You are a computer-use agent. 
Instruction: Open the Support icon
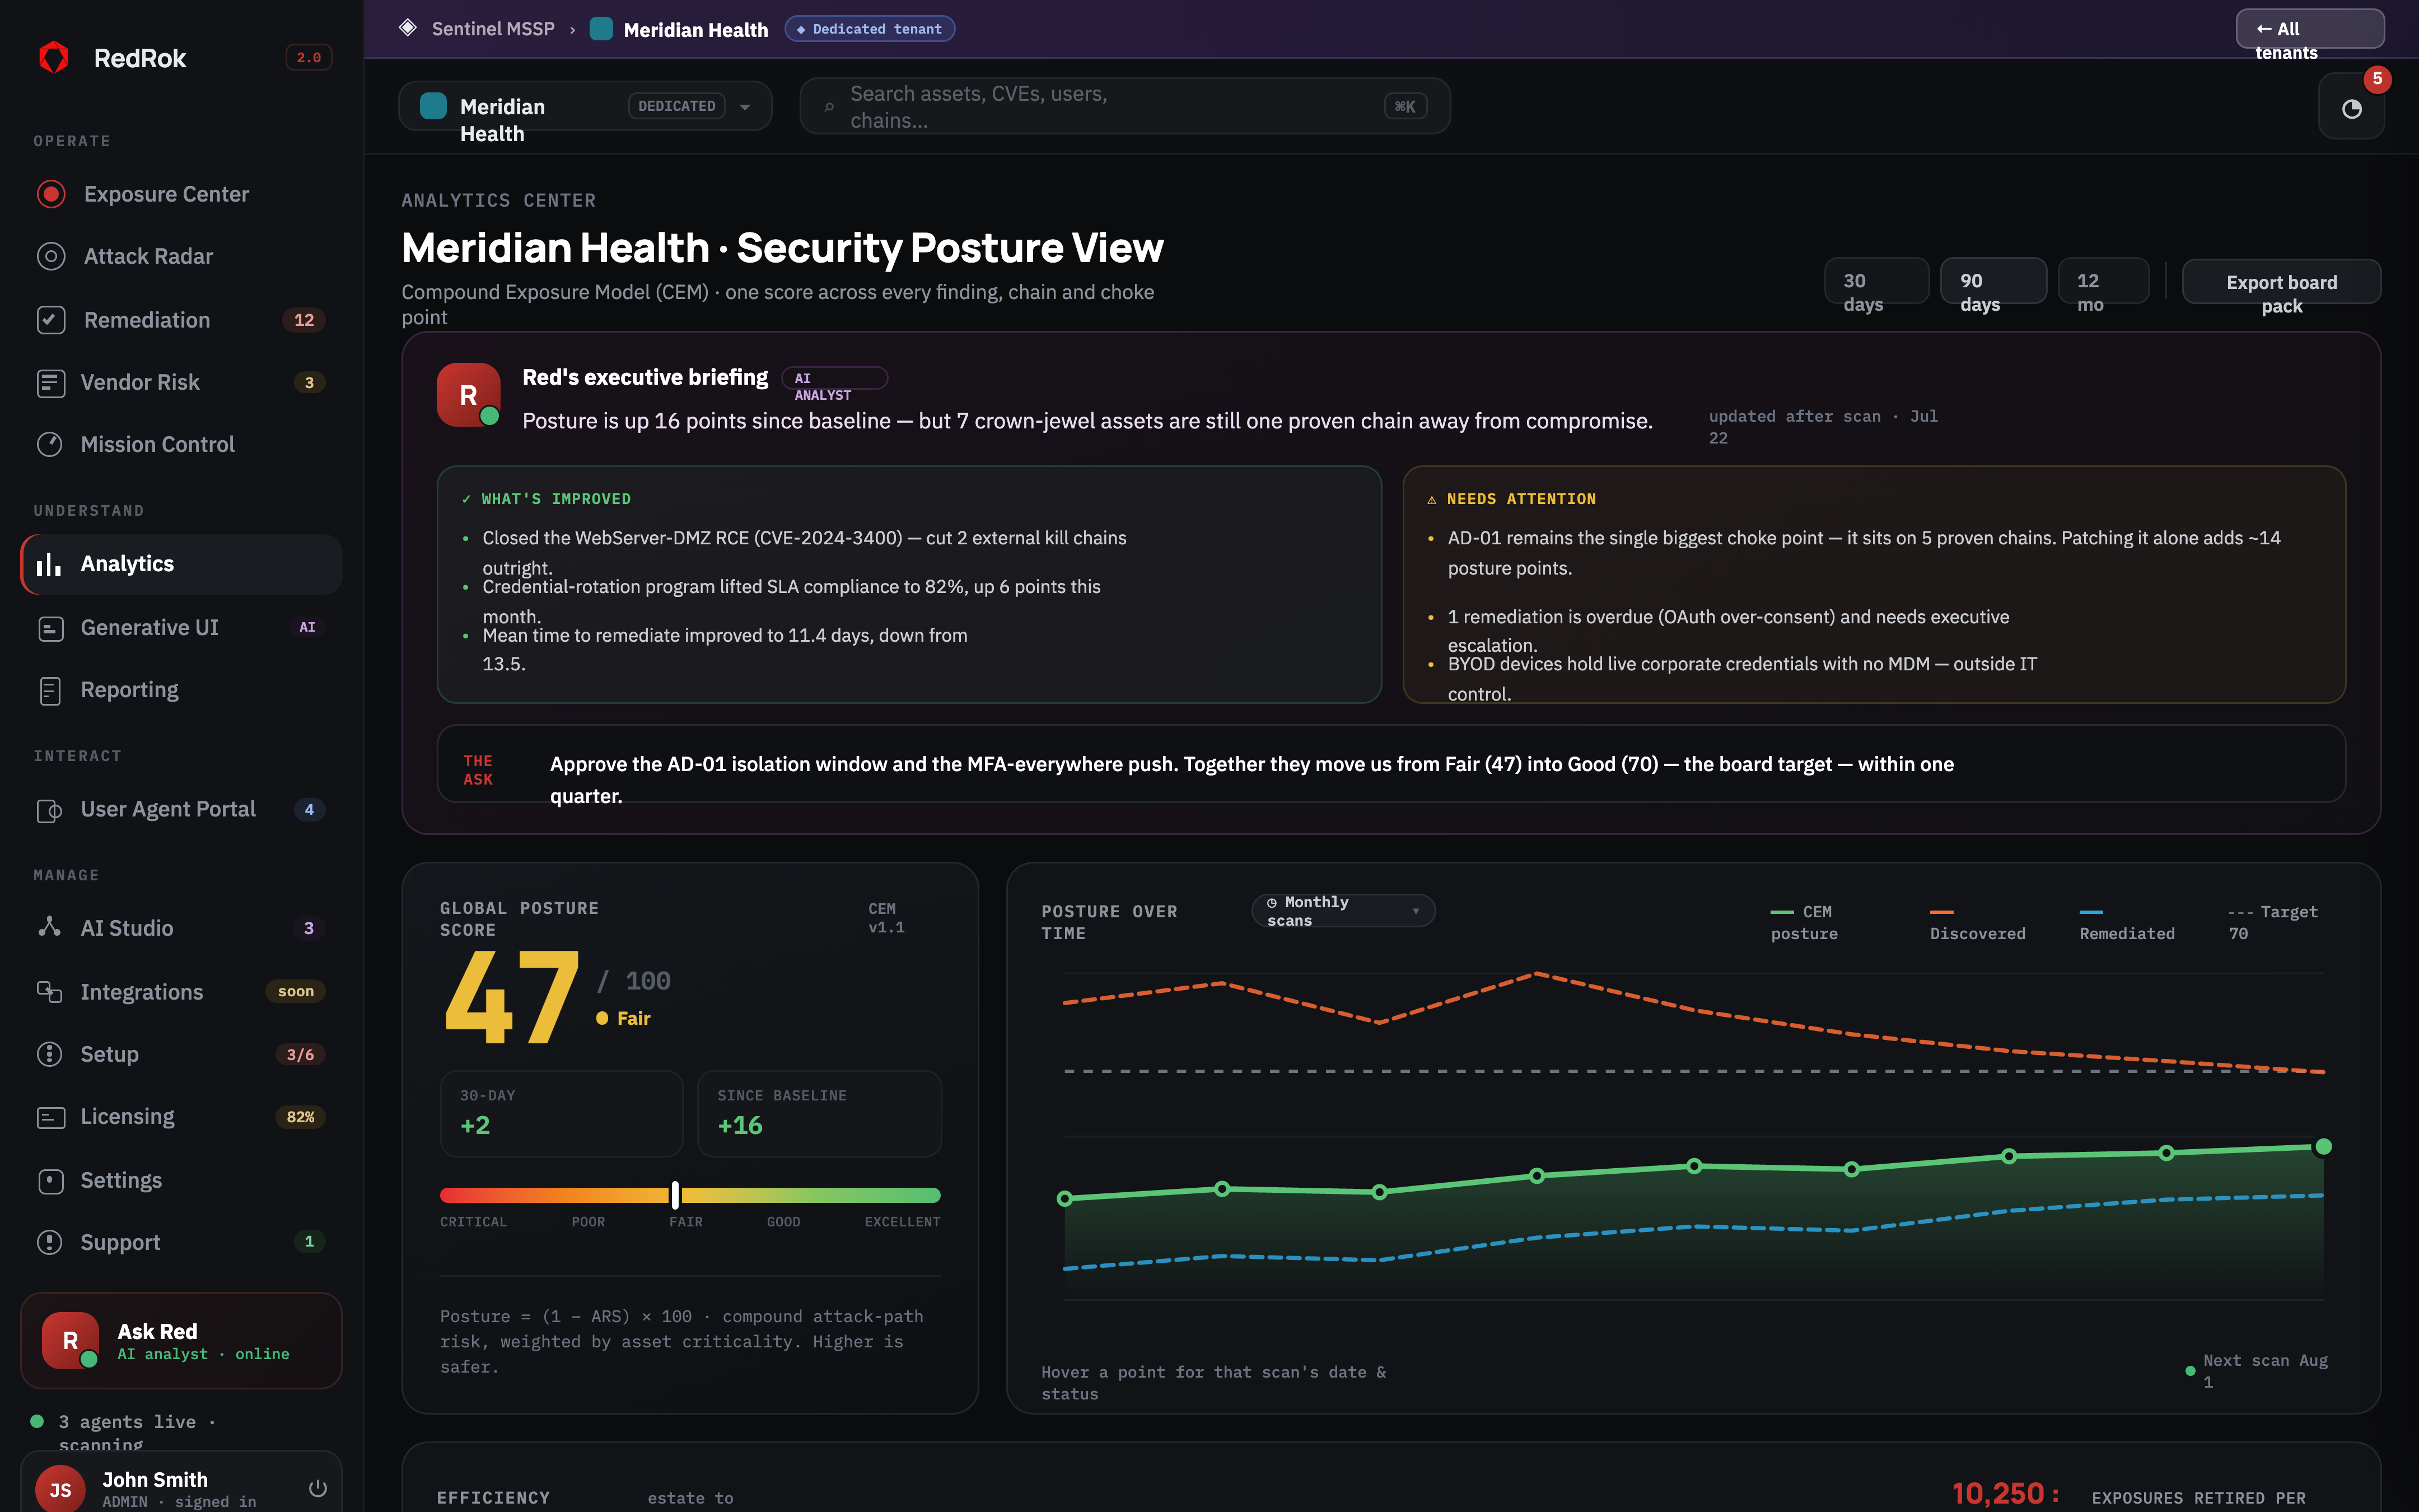point(50,1242)
